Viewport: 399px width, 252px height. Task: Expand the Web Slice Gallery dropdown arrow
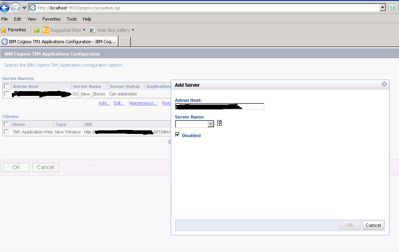coord(133,30)
